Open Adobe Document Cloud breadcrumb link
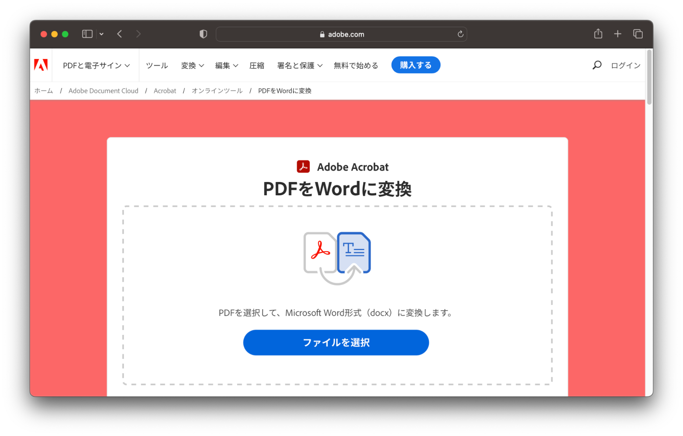This screenshot has height=436, width=683. coord(103,91)
